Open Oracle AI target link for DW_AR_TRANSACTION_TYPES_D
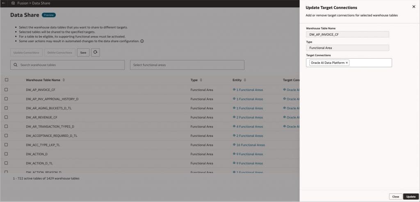 coord(293,127)
